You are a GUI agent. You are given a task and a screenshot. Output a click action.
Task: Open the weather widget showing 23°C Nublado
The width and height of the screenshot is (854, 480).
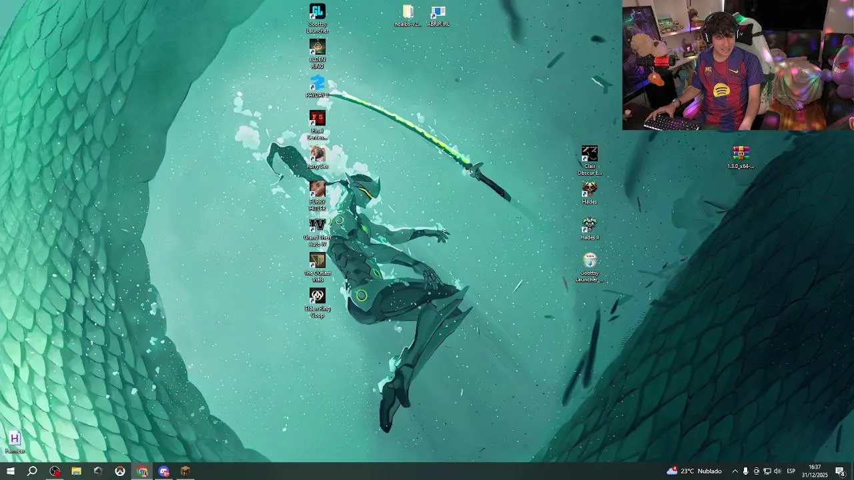tap(694, 471)
